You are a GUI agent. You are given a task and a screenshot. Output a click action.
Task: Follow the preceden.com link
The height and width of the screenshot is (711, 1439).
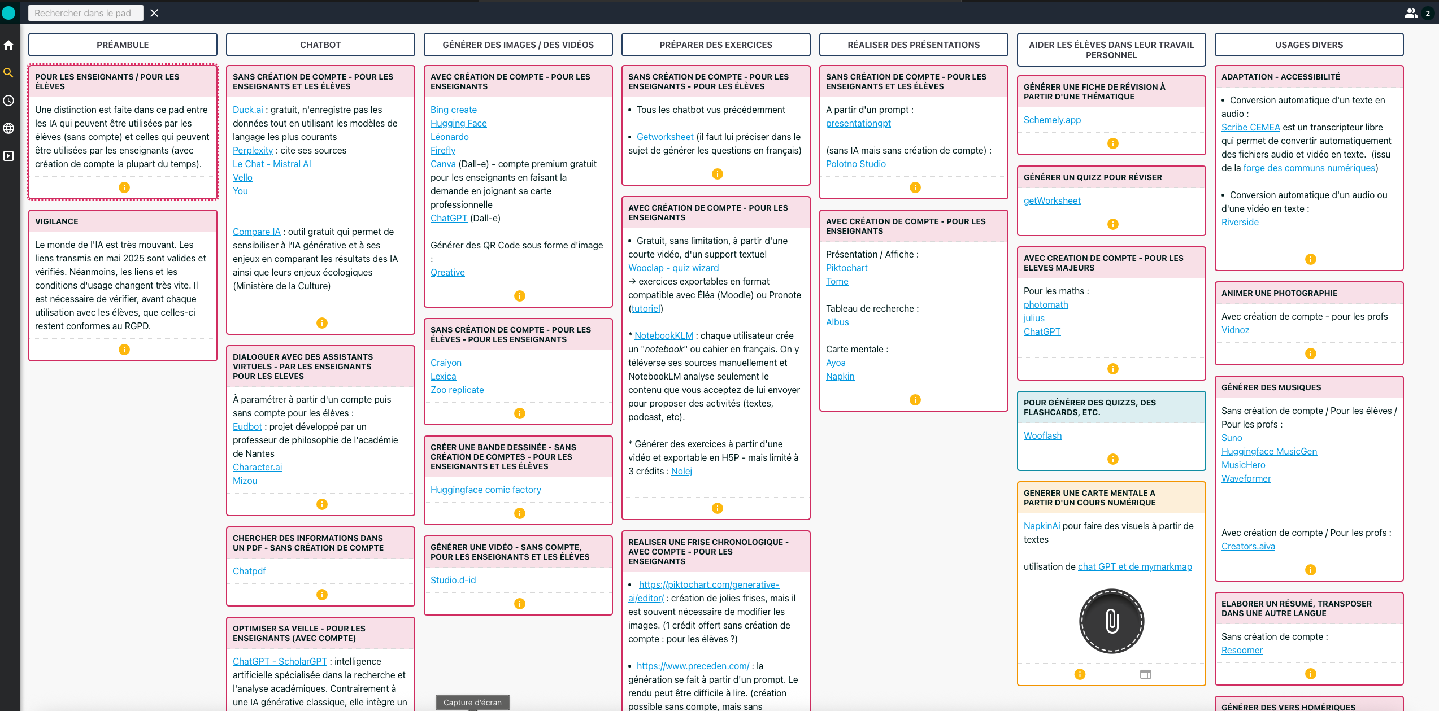[693, 666]
